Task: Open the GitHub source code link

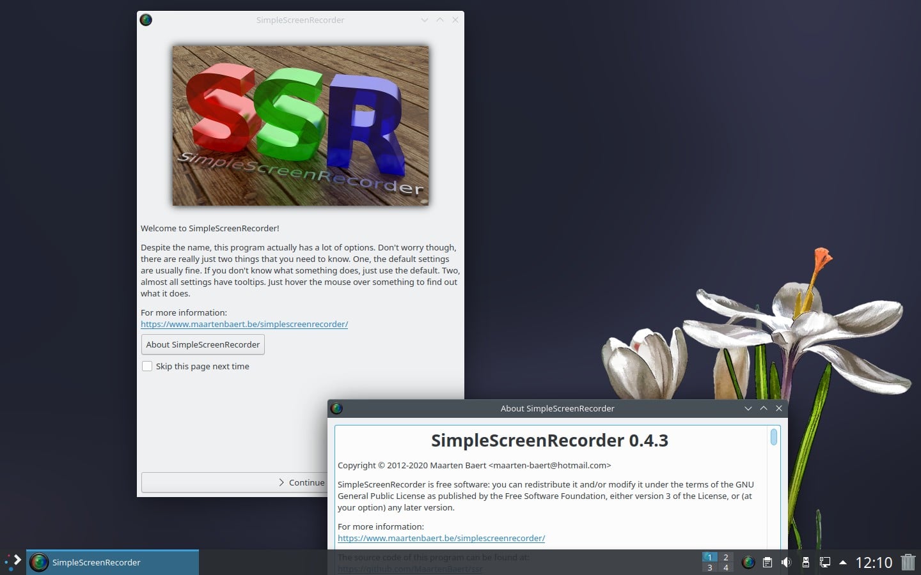Action: click(410, 569)
